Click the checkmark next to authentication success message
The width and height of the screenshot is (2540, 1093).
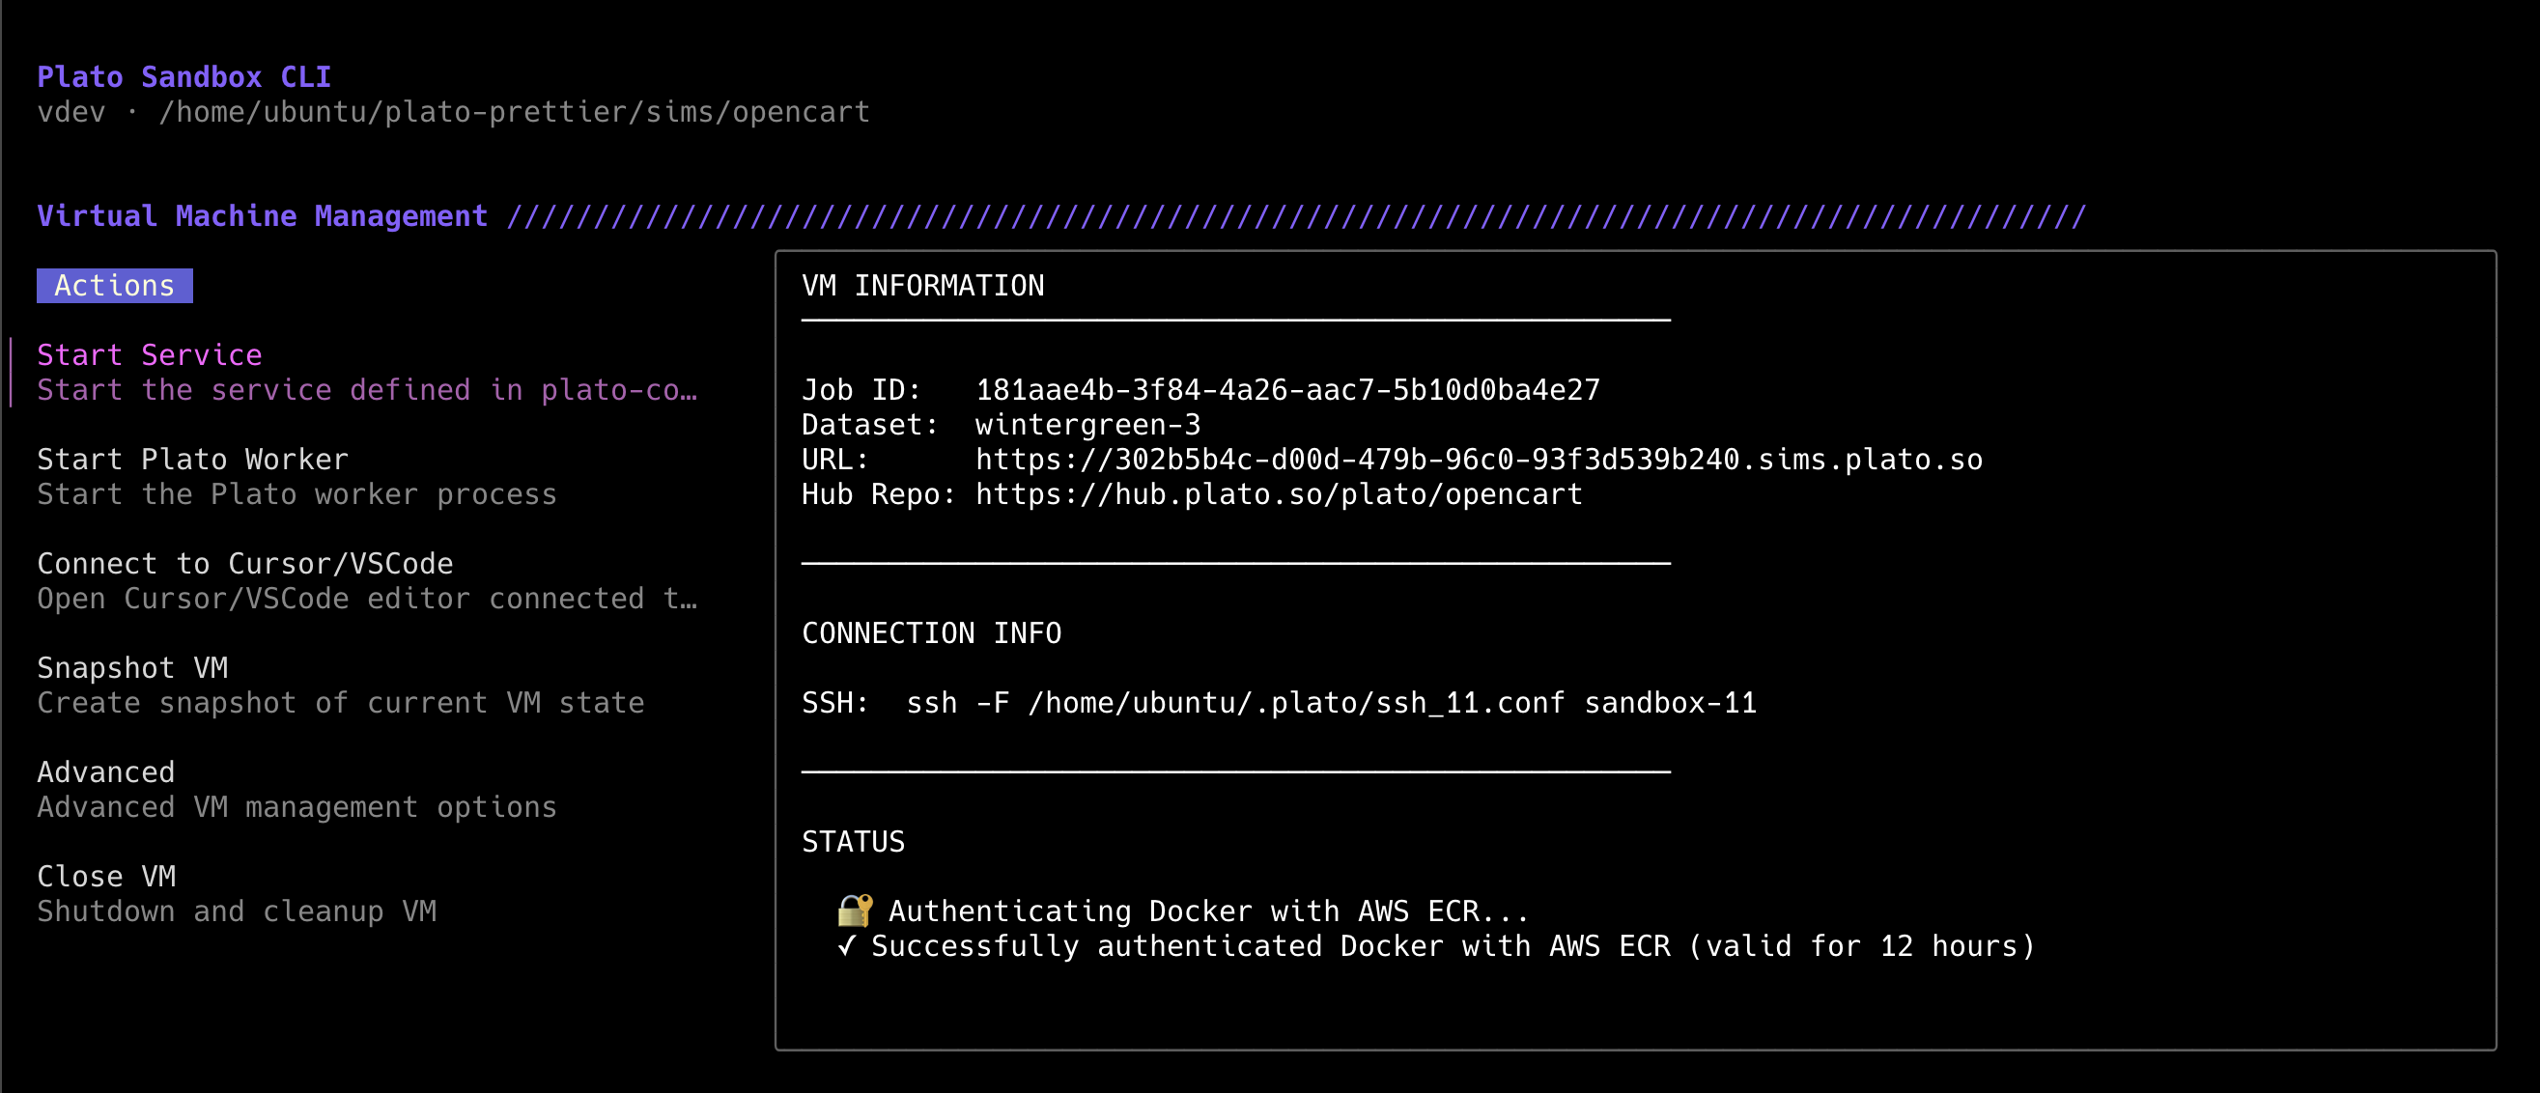click(x=846, y=945)
